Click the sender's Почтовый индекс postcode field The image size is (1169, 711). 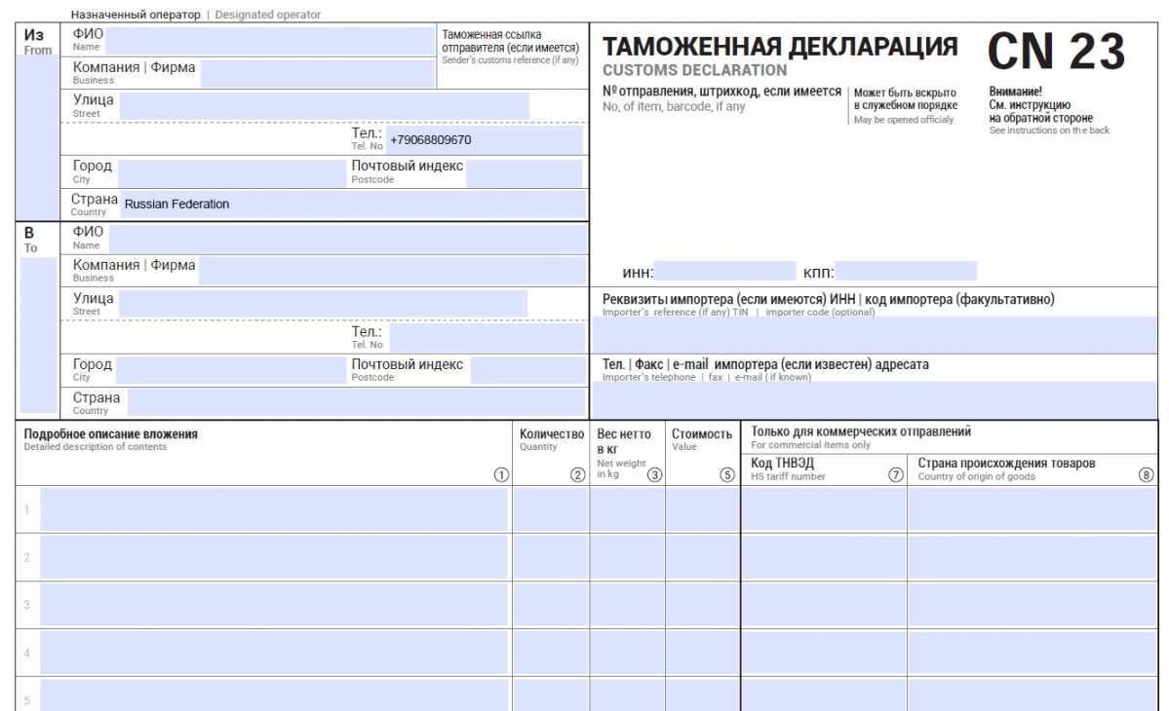click(524, 173)
